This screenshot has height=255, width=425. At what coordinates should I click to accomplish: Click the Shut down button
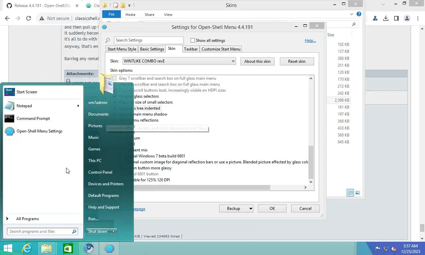pyautogui.click(x=98, y=231)
